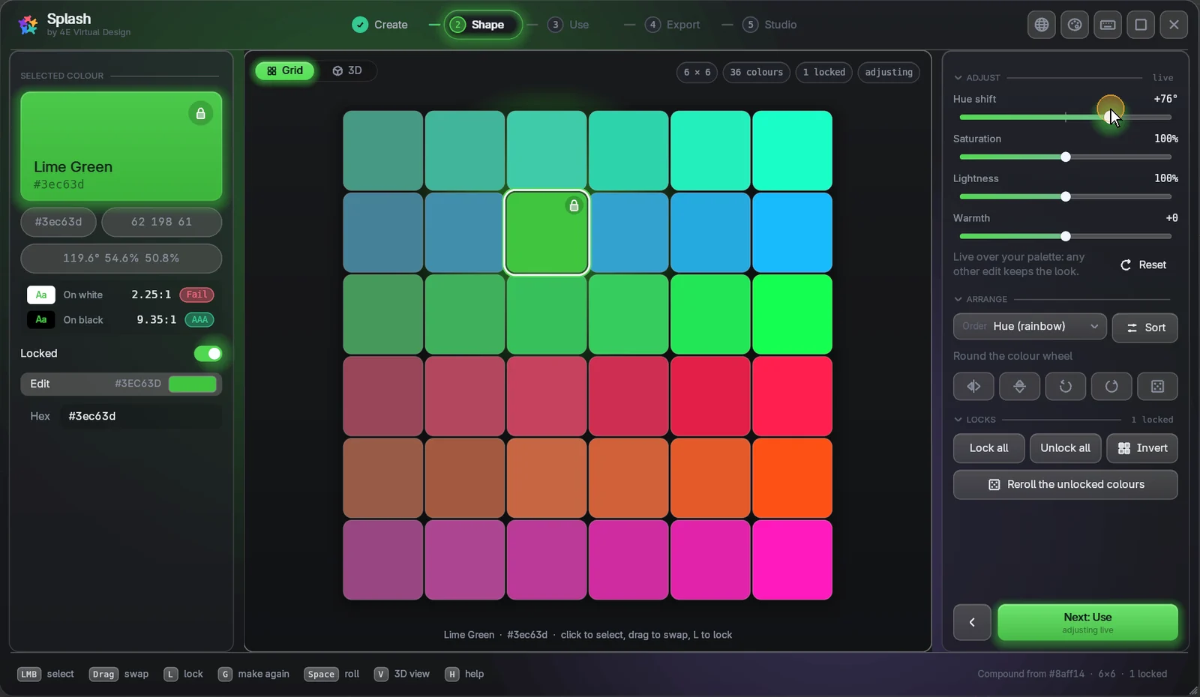Rotate the grid clockwise
Screen dimensions: 1200x697
click(1111, 387)
